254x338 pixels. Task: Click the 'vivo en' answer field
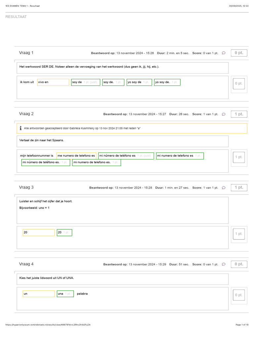(x=53, y=82)
